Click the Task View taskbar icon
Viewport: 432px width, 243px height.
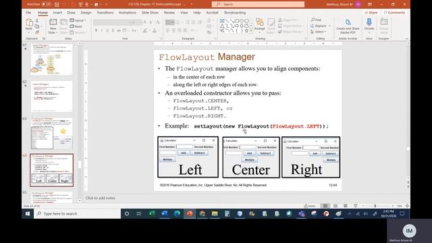pos(139,213)
